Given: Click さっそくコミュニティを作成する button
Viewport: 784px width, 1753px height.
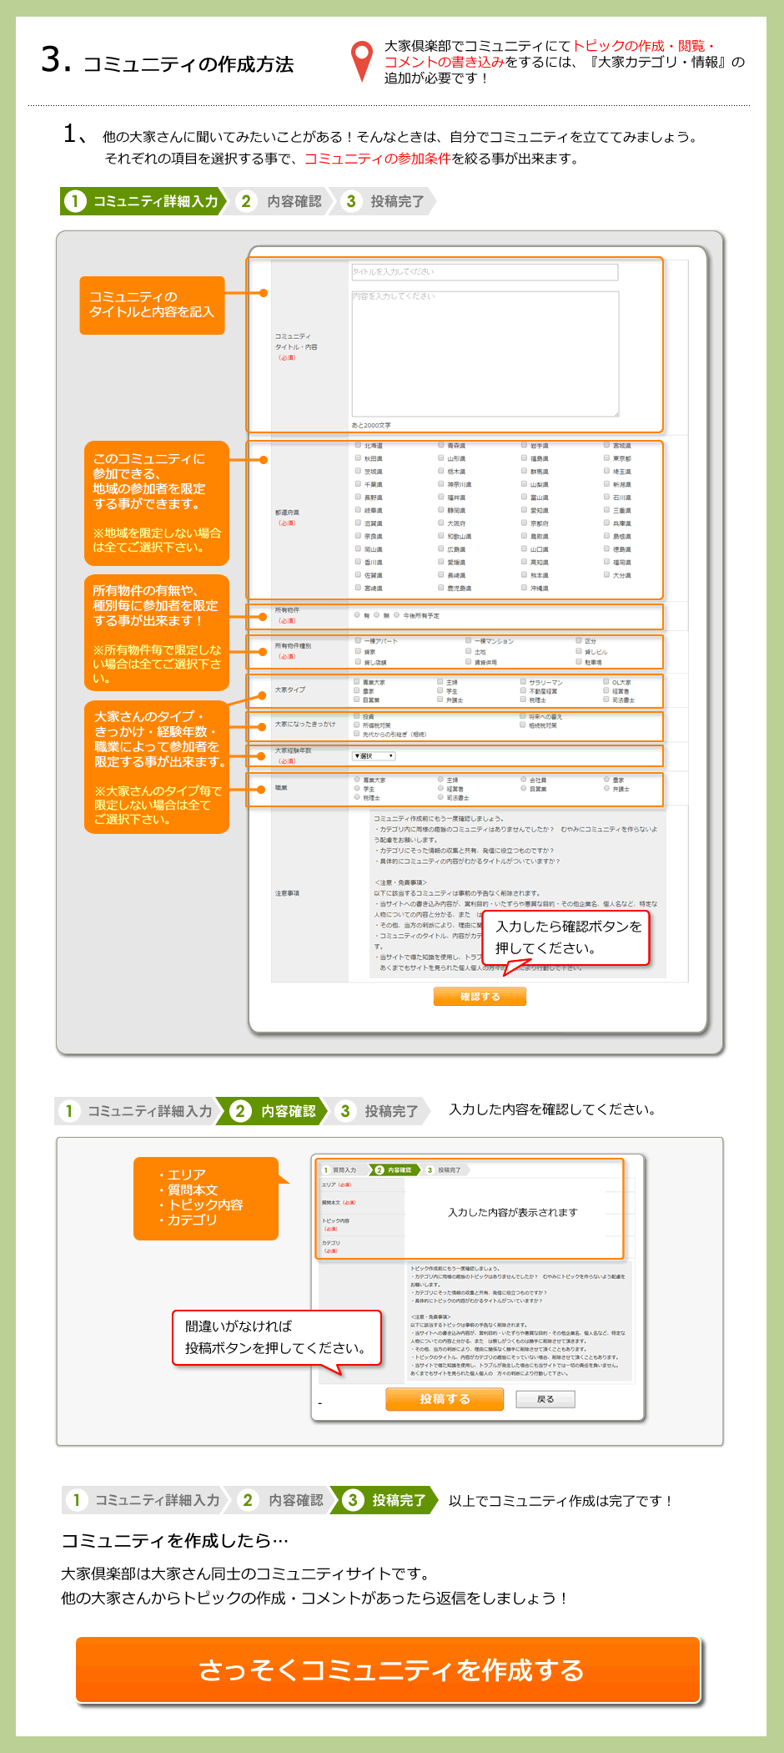Looking at the screenshot, I should tap(388, 1670).
